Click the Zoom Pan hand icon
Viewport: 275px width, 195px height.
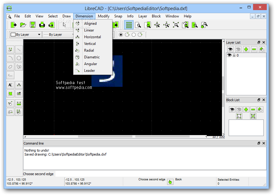point(204,25)
